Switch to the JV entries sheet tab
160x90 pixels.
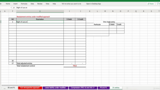pos(116,88)
